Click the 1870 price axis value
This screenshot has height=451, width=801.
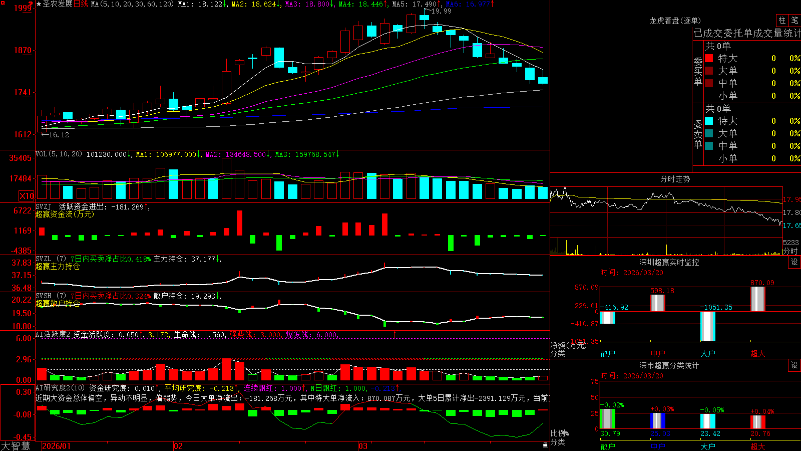(23, 50)
